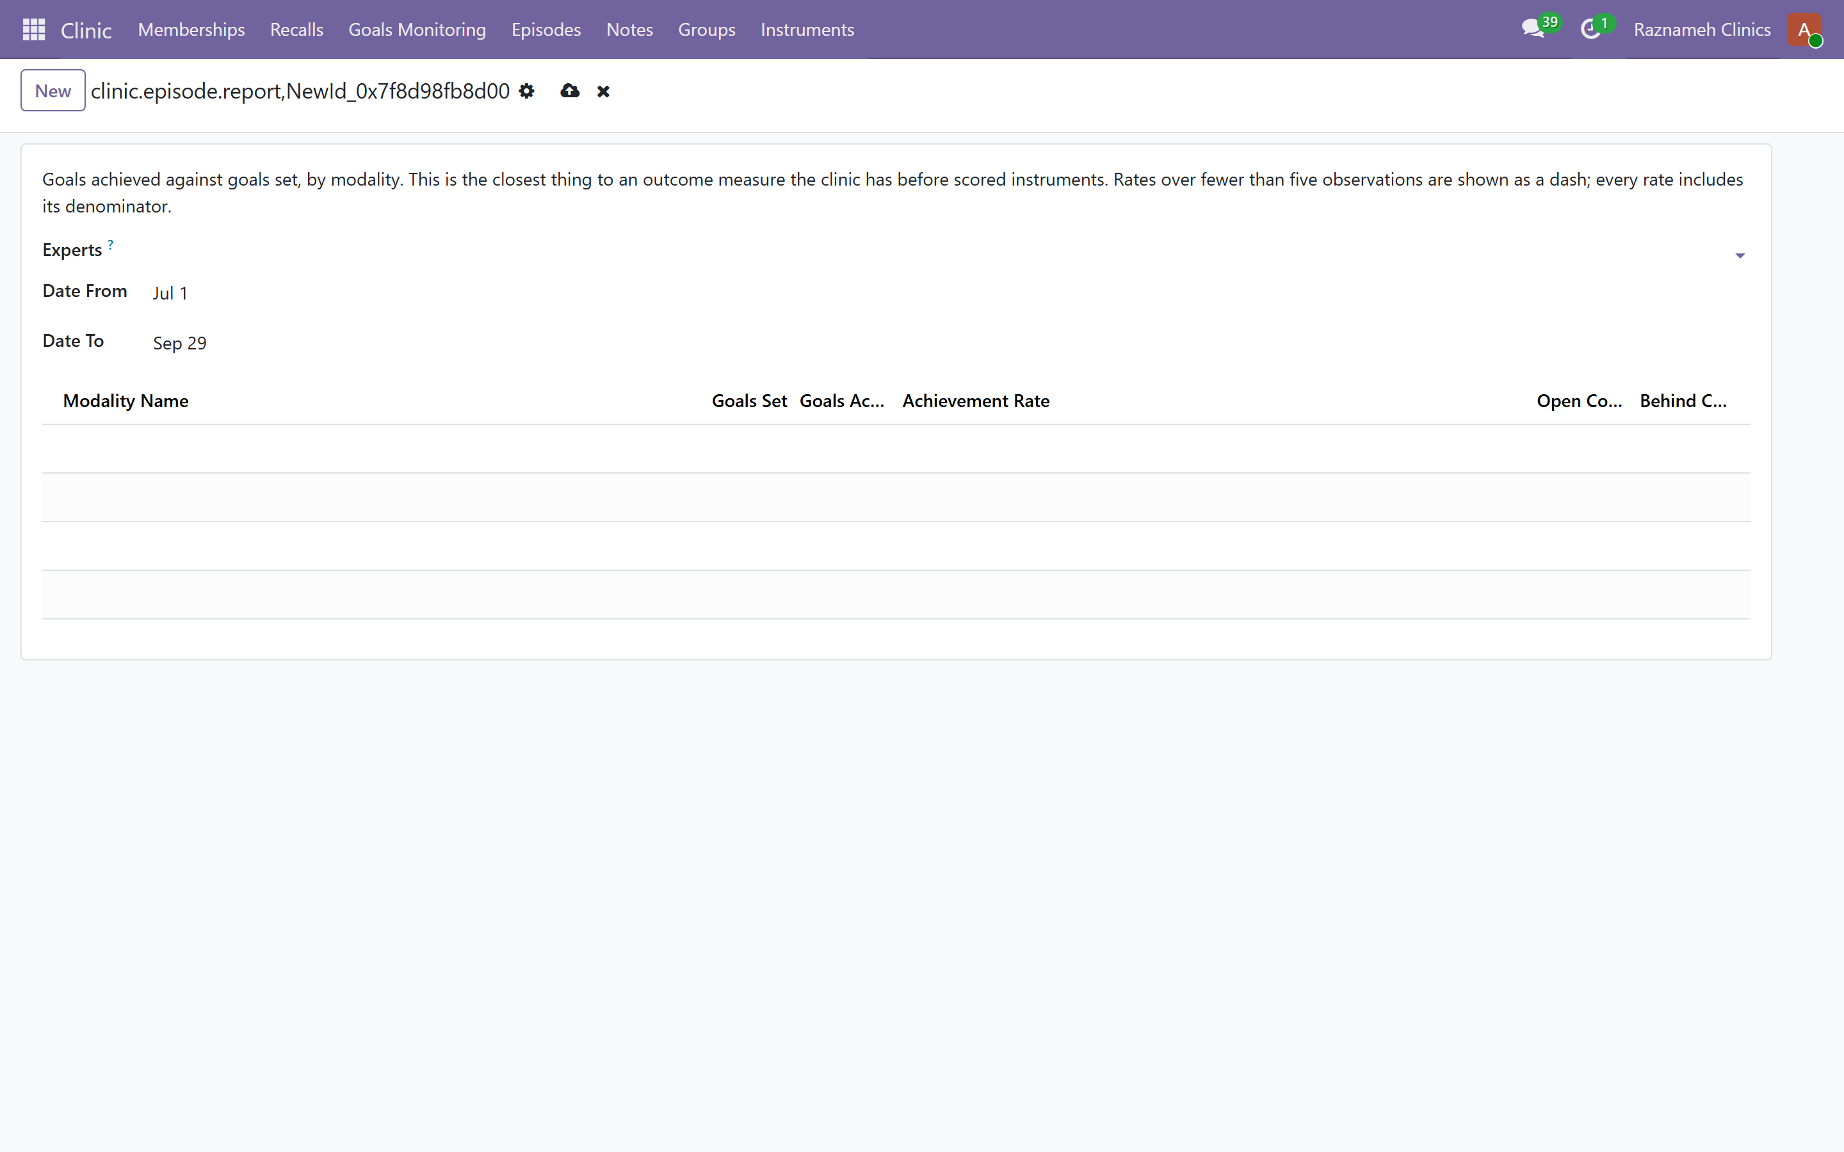Click the Clinic app title
This screenshot has height=1152, width=1844.
pos(86,31)
